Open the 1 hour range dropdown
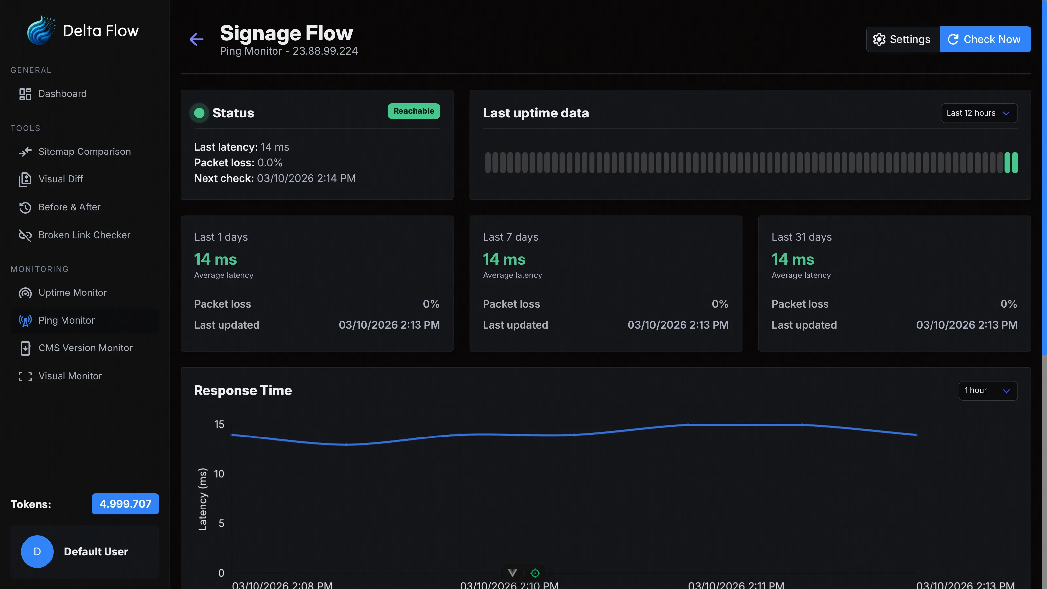The height and width of the screenshot is (589, 1047). pyautogui.click(x=988, y=390)
